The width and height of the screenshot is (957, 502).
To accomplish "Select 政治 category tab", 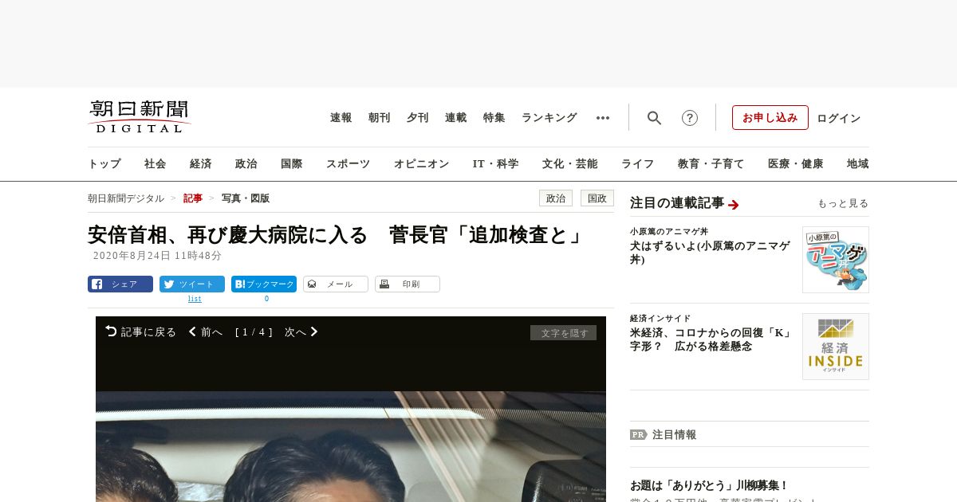I will (246, 164).
